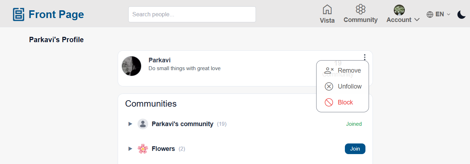Expand Parkavi's community tree arrow
The image size is (470, 164).
click(x=130, y=124)
